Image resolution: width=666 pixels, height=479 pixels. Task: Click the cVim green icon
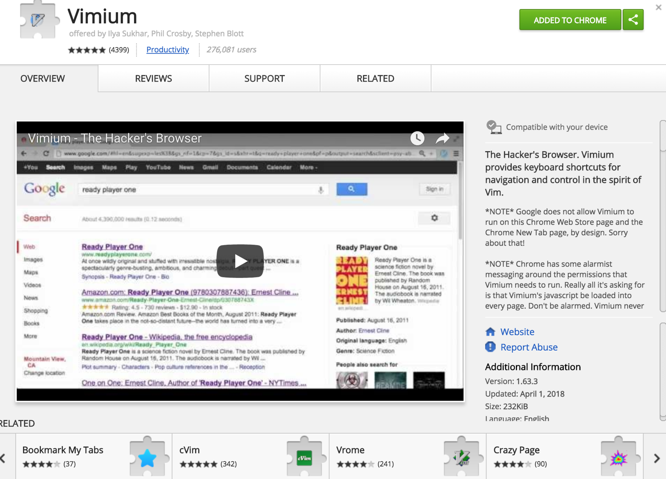(304, 458)
